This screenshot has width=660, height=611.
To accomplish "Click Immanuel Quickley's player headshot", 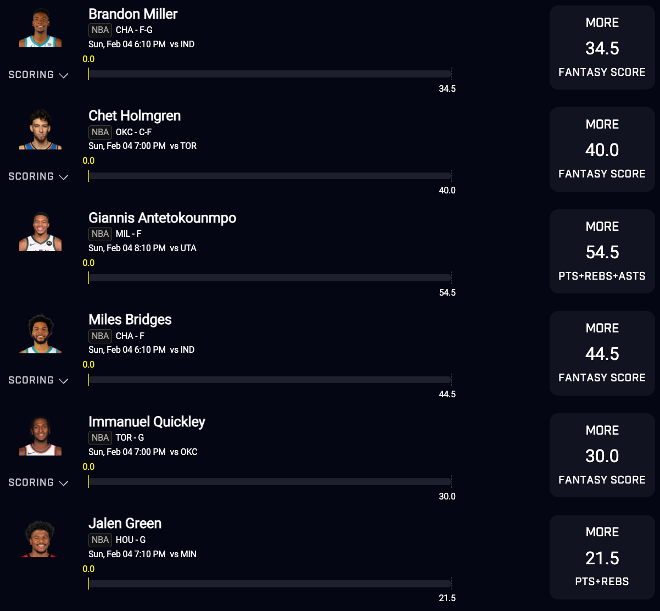I will 41,436.
